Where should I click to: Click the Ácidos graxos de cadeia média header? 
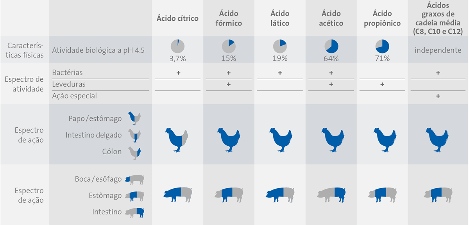pyautogui.click(x=437, y=18)
